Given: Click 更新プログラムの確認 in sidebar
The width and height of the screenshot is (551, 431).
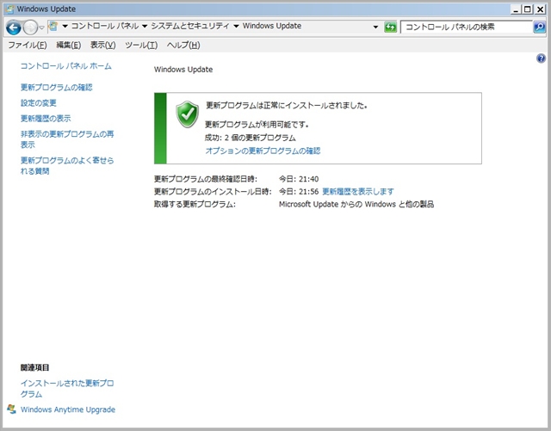Looking at the screenshot, I should (56, 87).
